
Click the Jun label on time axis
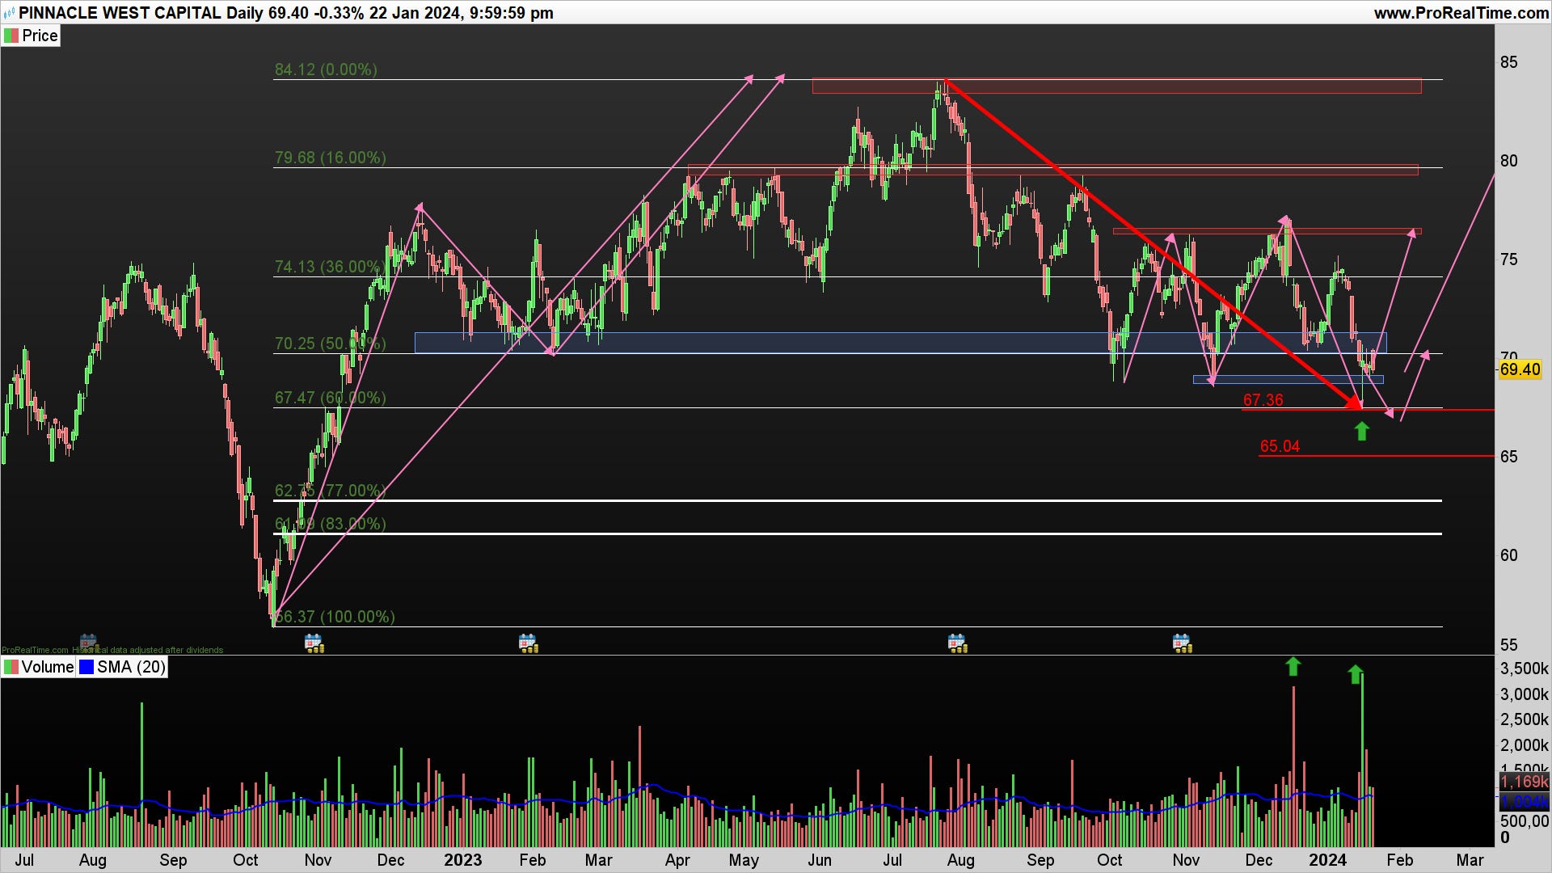[x=820, y=860]
